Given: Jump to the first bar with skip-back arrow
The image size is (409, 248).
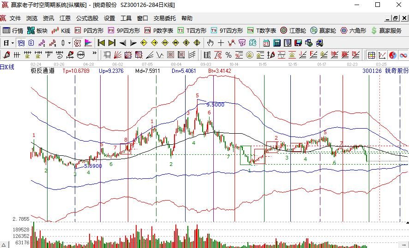Looking at the screenshot, I should pyautogui.click(x=101, y=43).
